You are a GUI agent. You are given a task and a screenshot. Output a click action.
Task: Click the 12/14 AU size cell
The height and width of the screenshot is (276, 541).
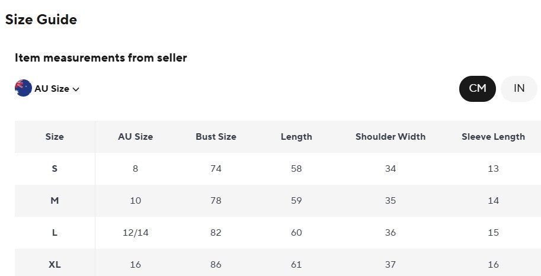point(136,233)
